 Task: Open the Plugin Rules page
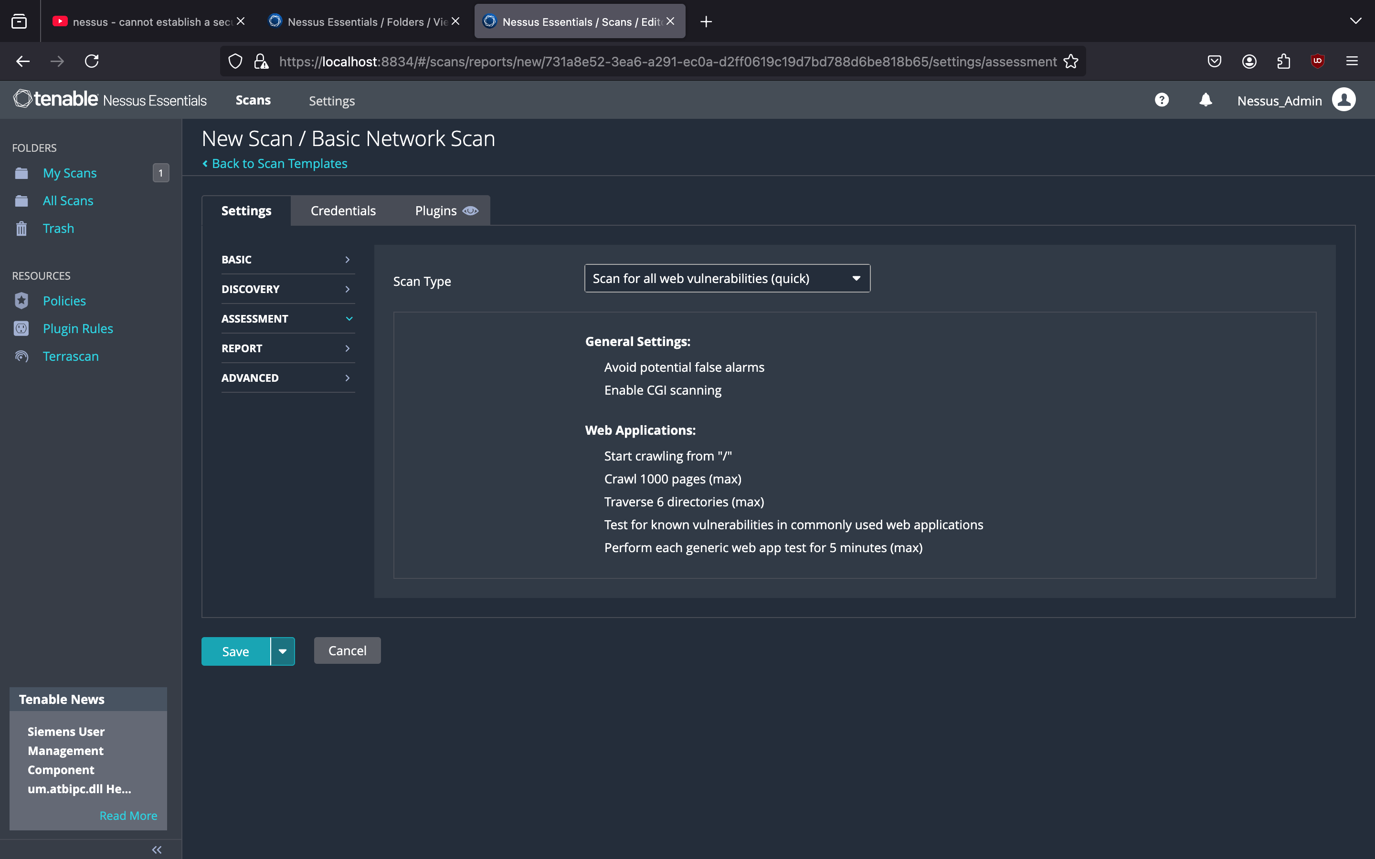[78, 328]
